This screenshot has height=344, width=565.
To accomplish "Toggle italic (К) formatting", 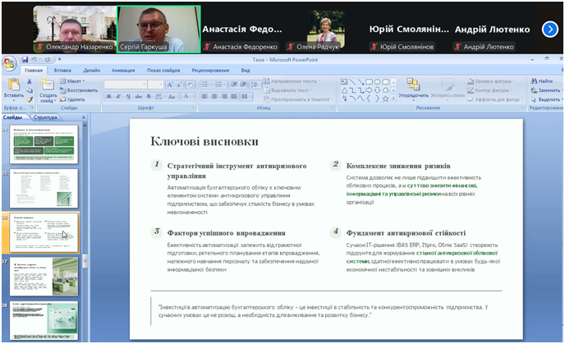I will [x=117, y=97].
